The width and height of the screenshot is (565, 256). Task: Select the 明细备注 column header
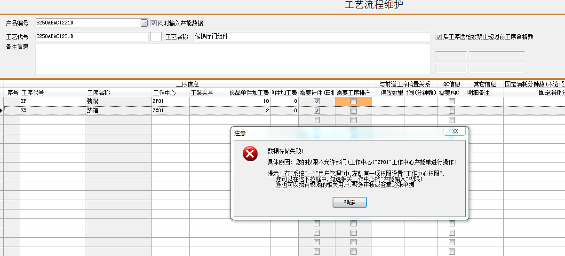(485, 93)
